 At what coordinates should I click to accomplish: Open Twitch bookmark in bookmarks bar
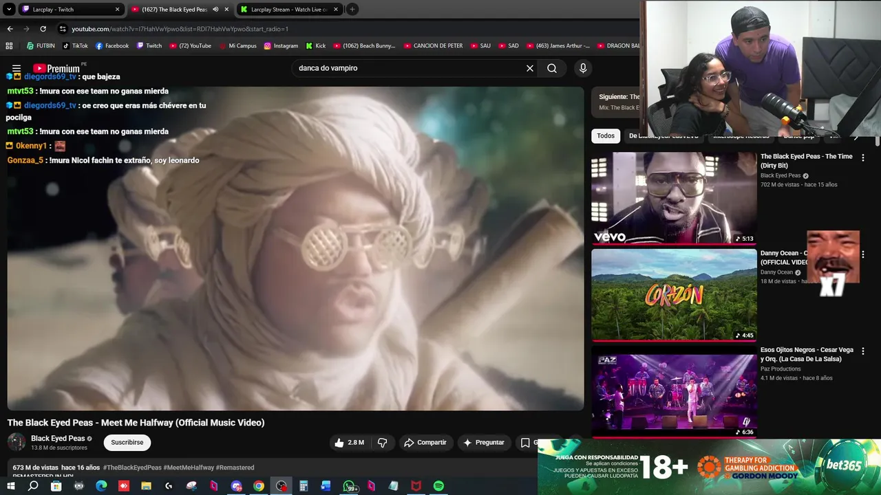pyautogui.click(x=149, y=46)
